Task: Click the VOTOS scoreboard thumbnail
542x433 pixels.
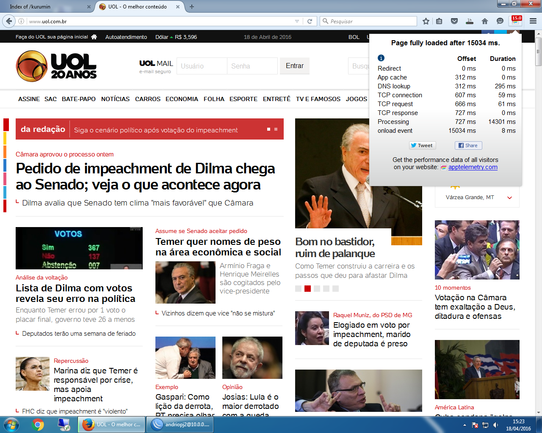Action: click(x=79, y=248)
